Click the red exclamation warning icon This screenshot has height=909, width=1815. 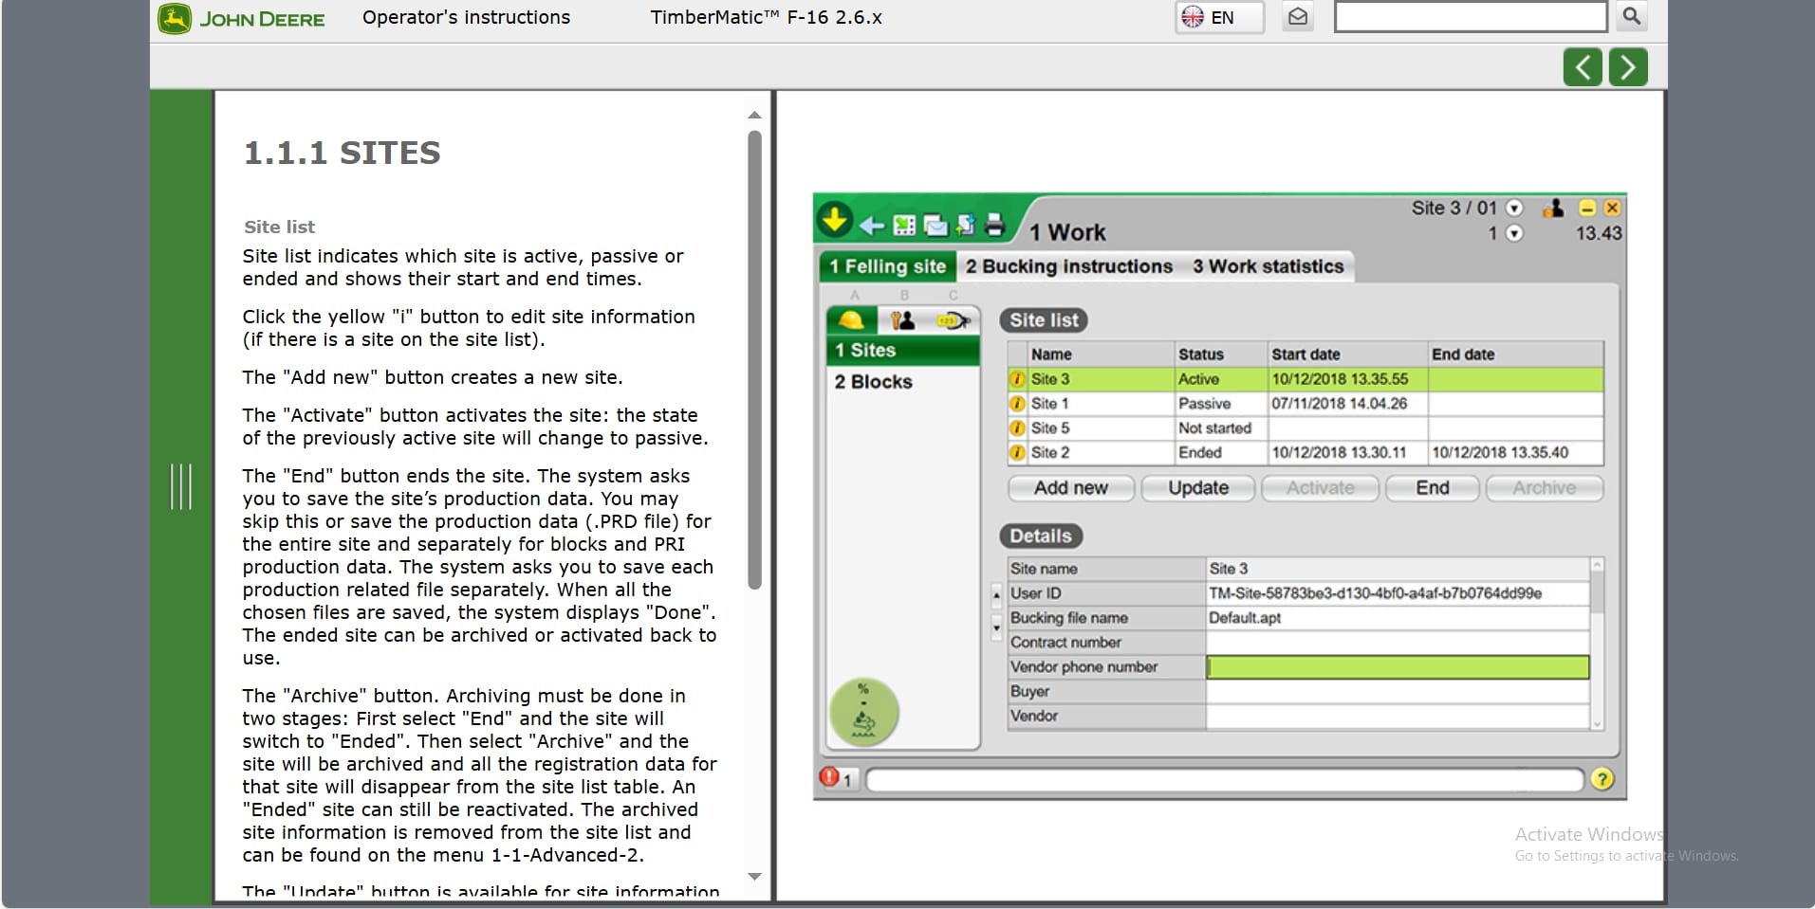(827, 776)
